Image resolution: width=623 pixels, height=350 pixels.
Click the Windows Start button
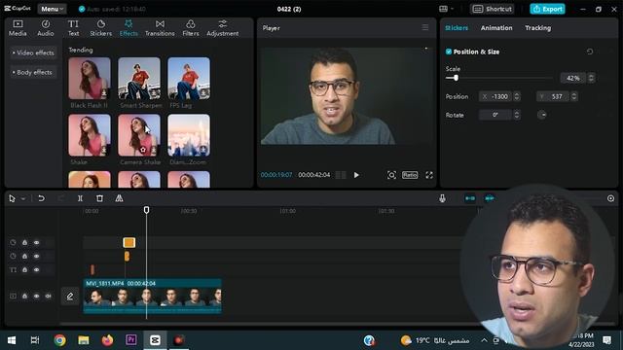click(12, 339)
